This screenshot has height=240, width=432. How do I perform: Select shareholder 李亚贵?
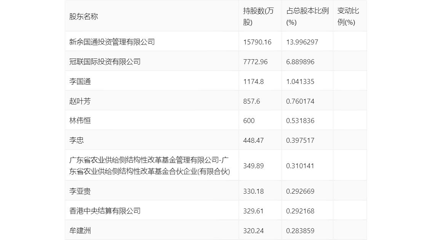(x=80, y=191)
